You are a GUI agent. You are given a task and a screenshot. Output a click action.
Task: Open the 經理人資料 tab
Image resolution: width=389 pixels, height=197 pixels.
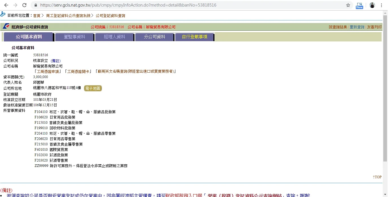pos(114,37)
